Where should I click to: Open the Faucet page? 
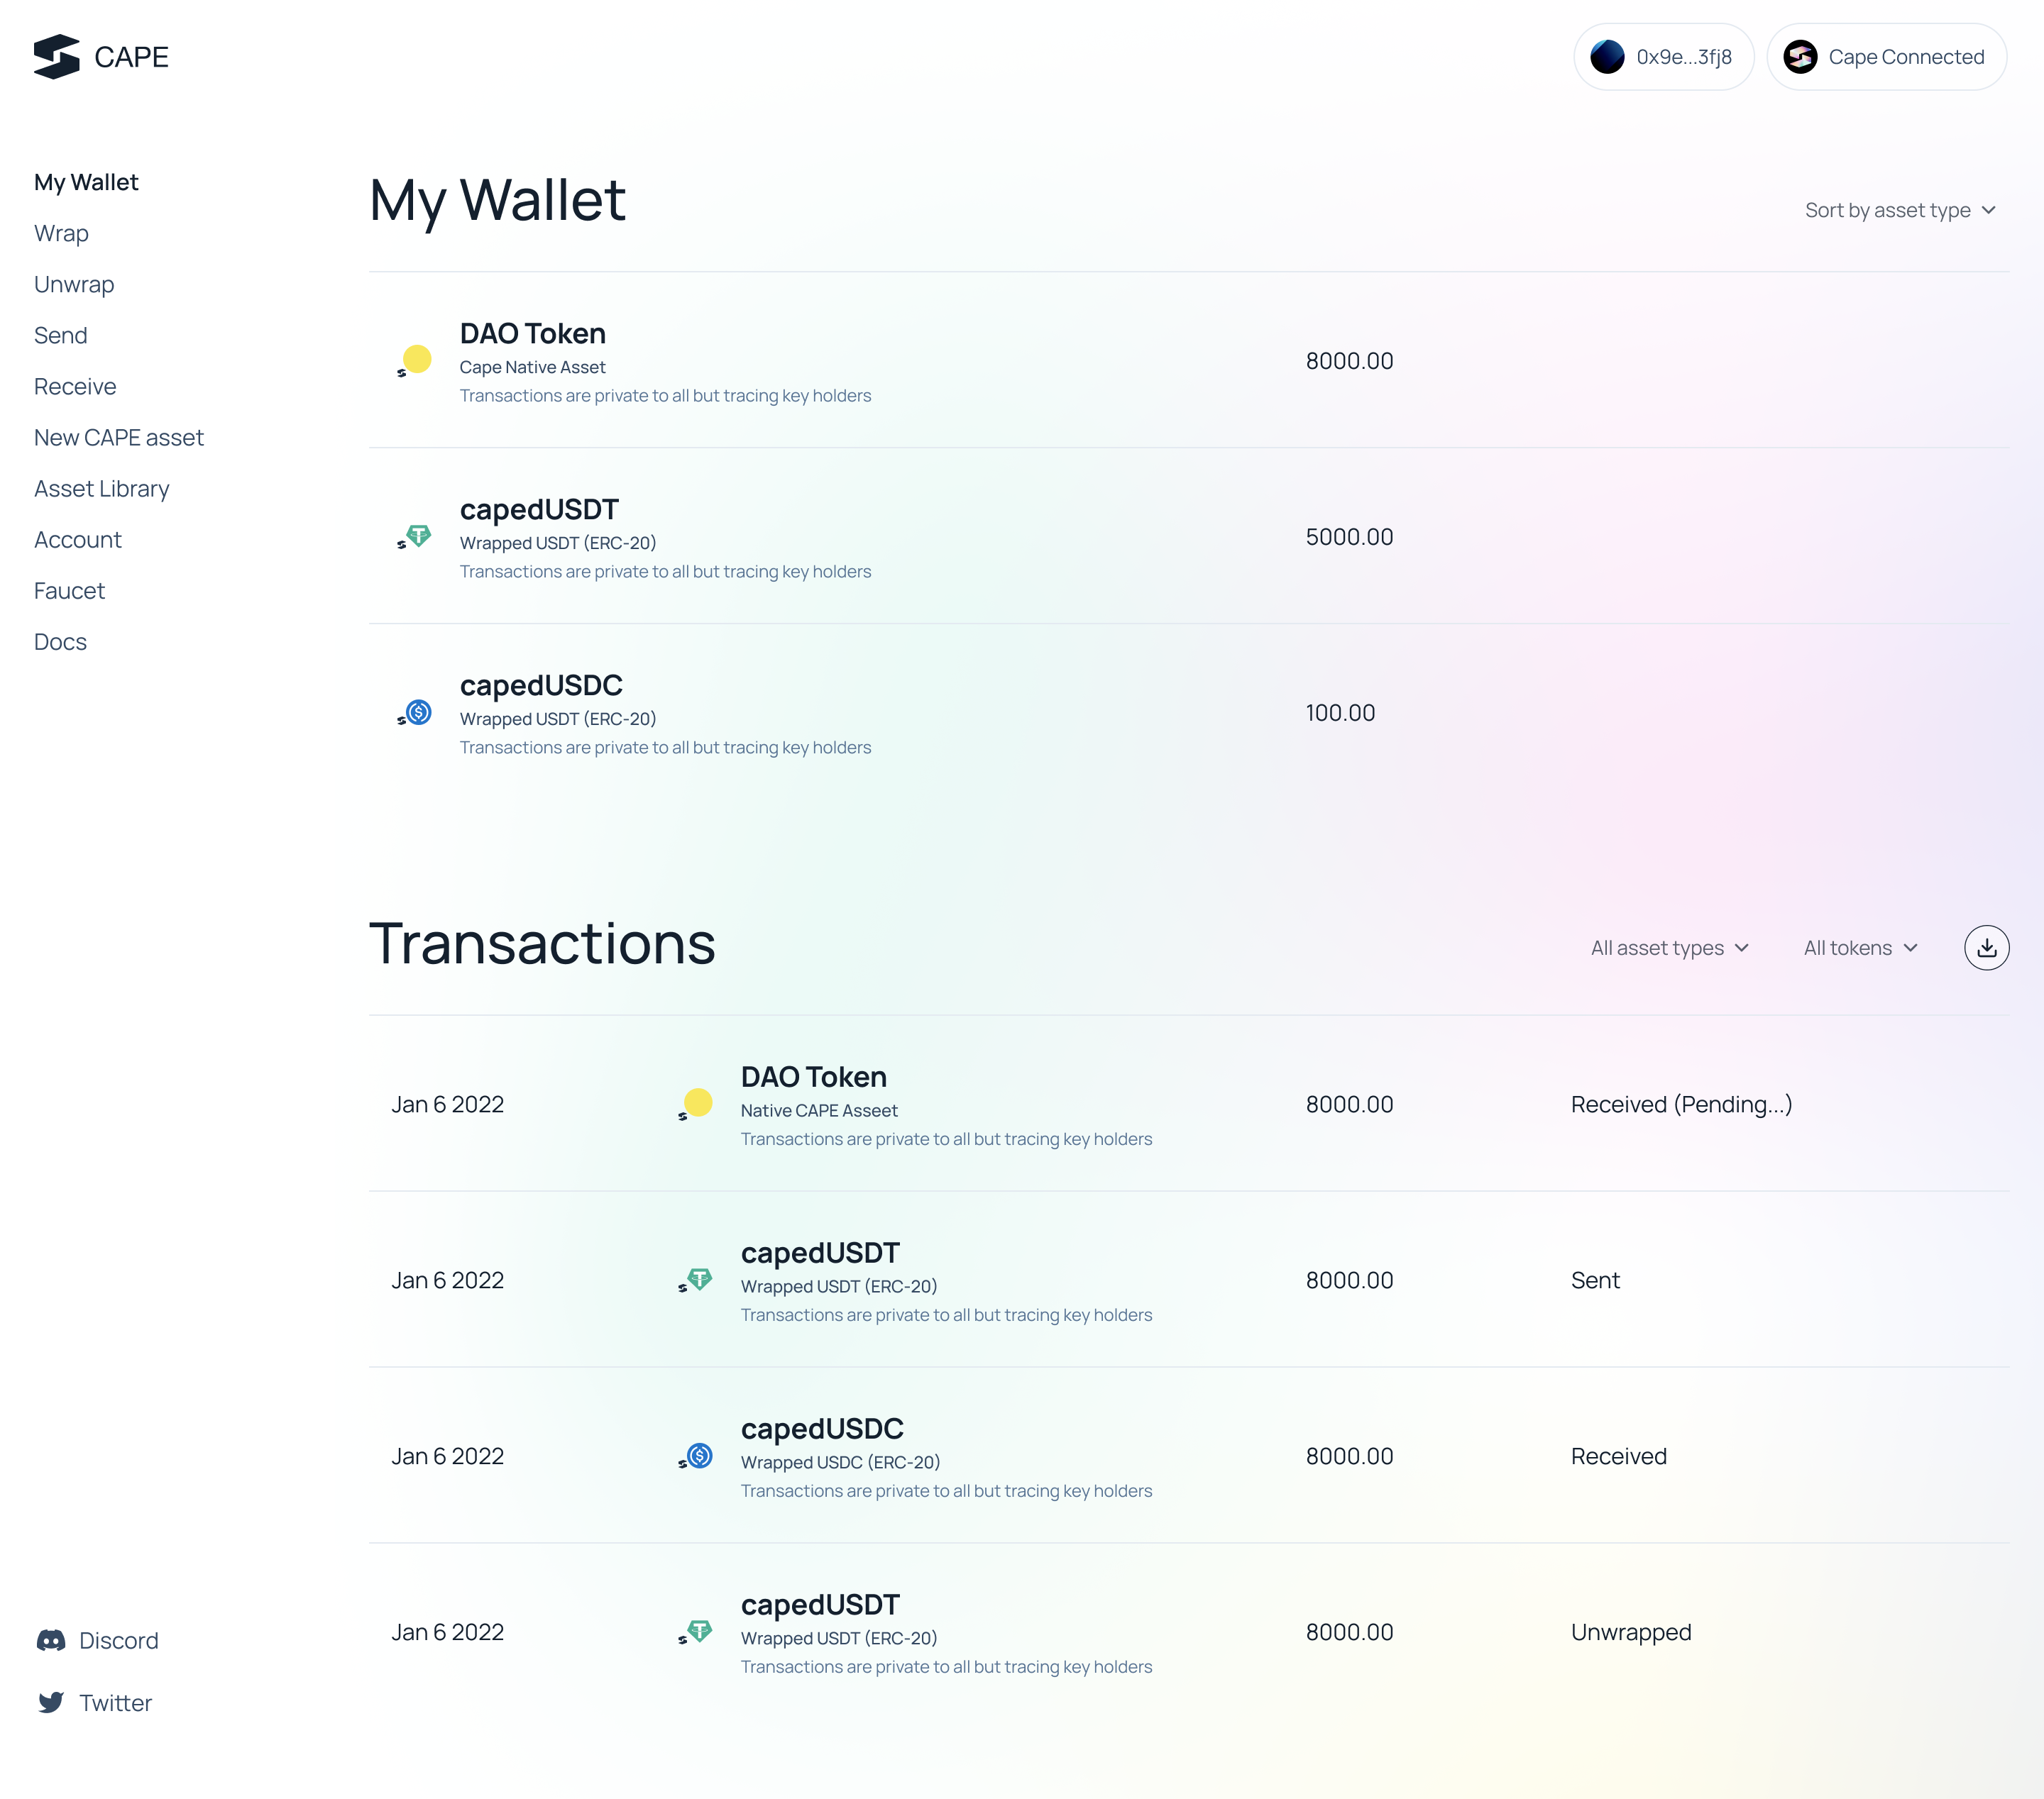(70, 590)
